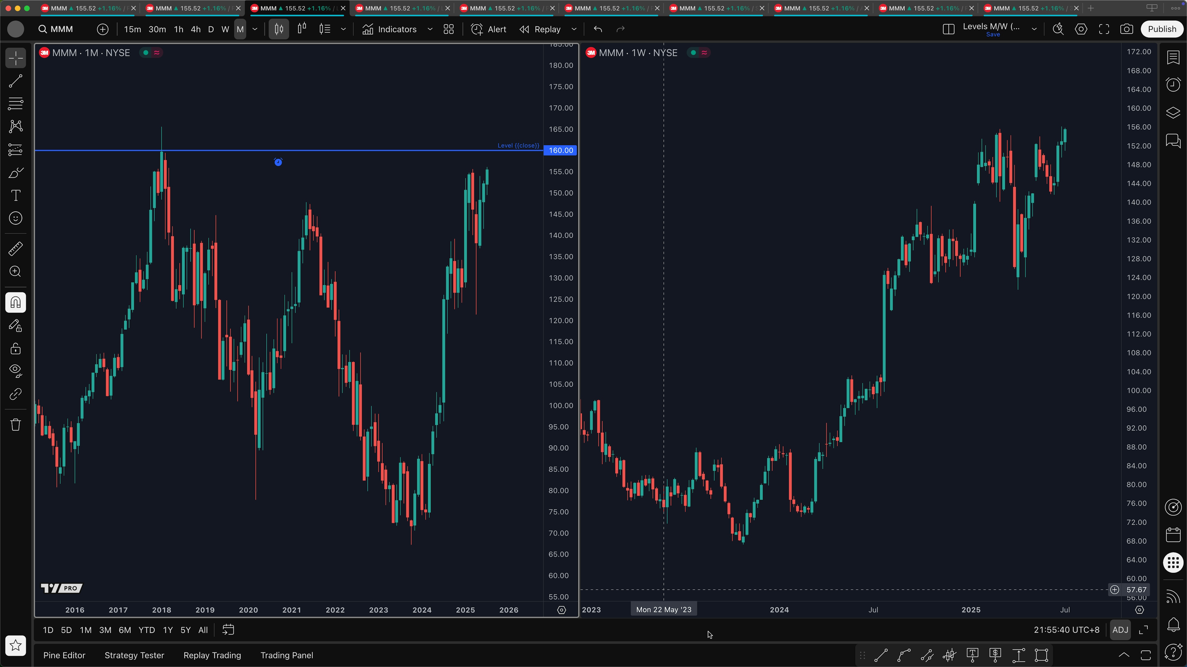
Task: Toggle stay in drawing mode
Action: click(16, 325)
